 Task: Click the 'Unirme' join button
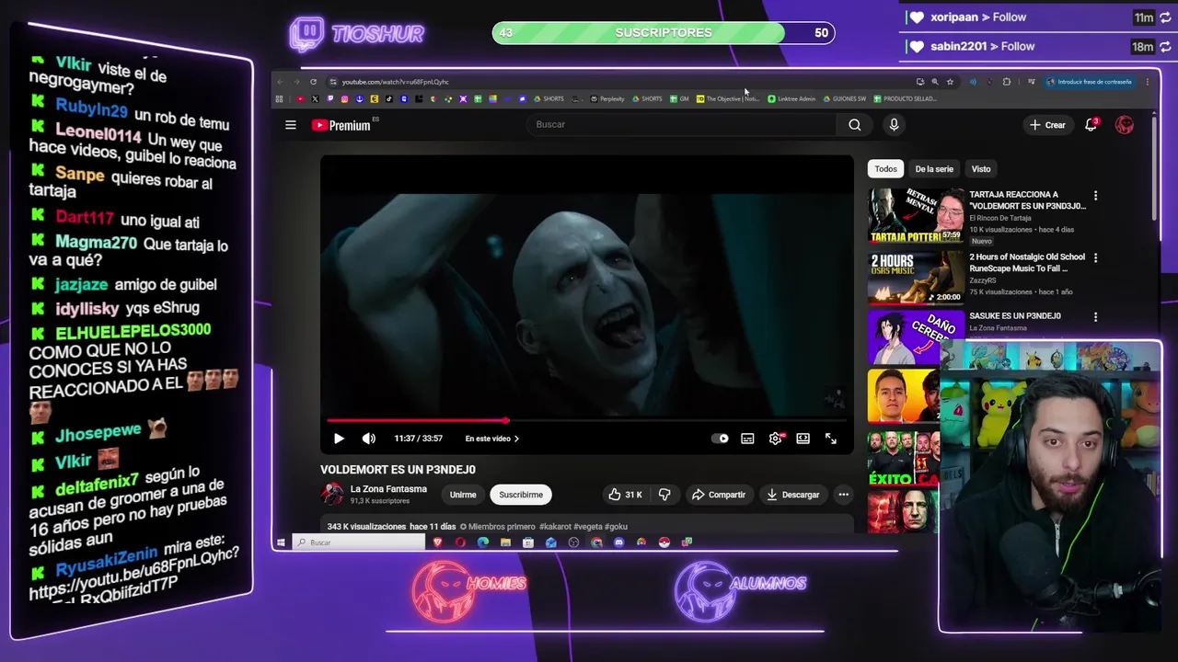pos(463,495)
